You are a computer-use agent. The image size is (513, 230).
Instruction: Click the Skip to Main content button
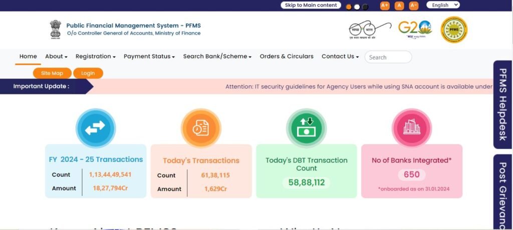[311, 5]
